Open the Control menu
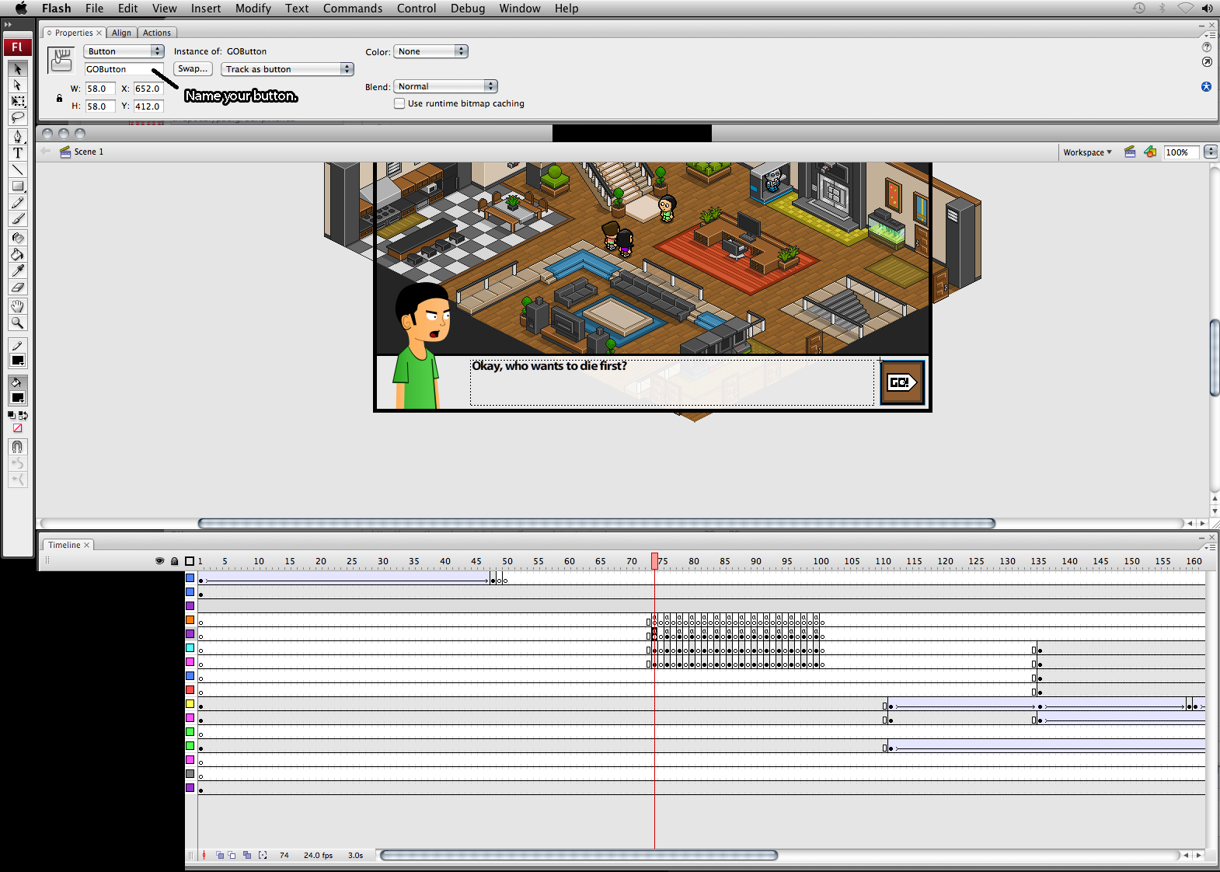The image size is (1220, 872). 417,9
